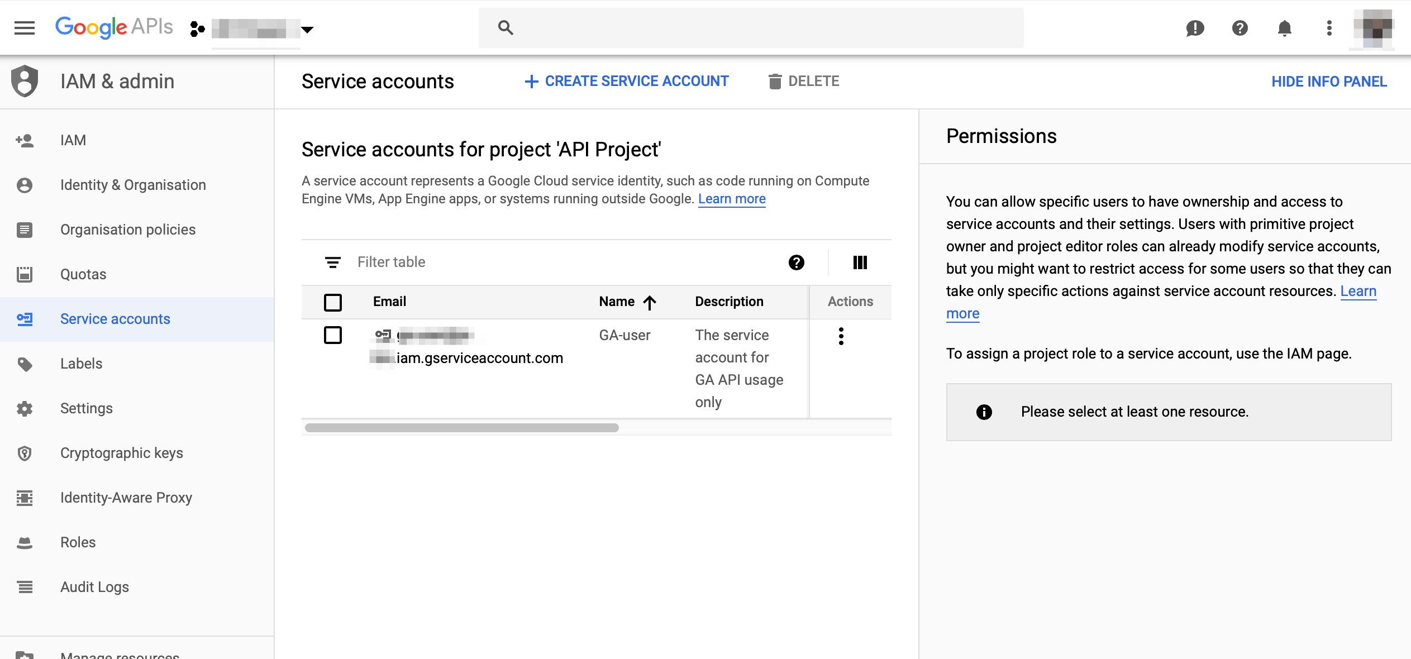Click the filter funnel icon above the table
Image resolution: width=1411 pixels, height=659 pixels.
(333, 262)
